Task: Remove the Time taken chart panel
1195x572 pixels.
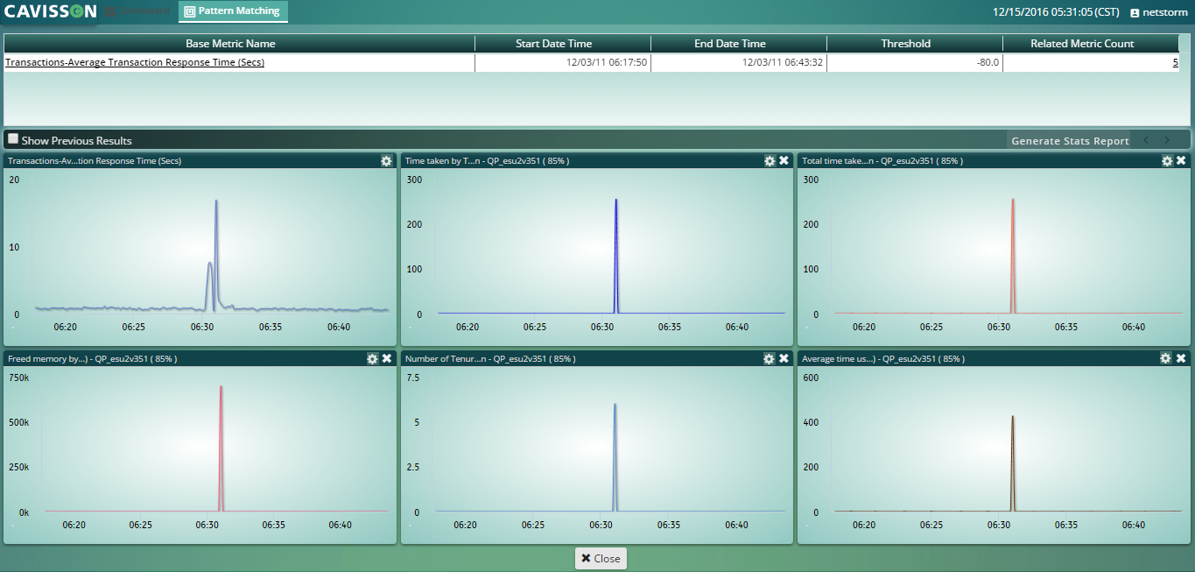Action: click(x=784, y=161)
